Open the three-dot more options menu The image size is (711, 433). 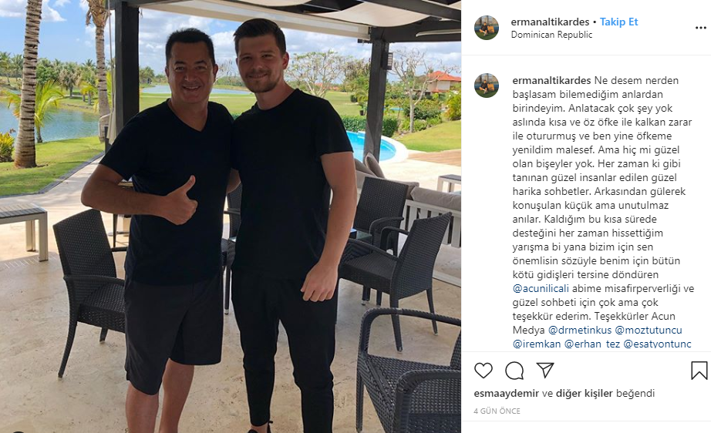pyautogui.click(x=700, y=28)
